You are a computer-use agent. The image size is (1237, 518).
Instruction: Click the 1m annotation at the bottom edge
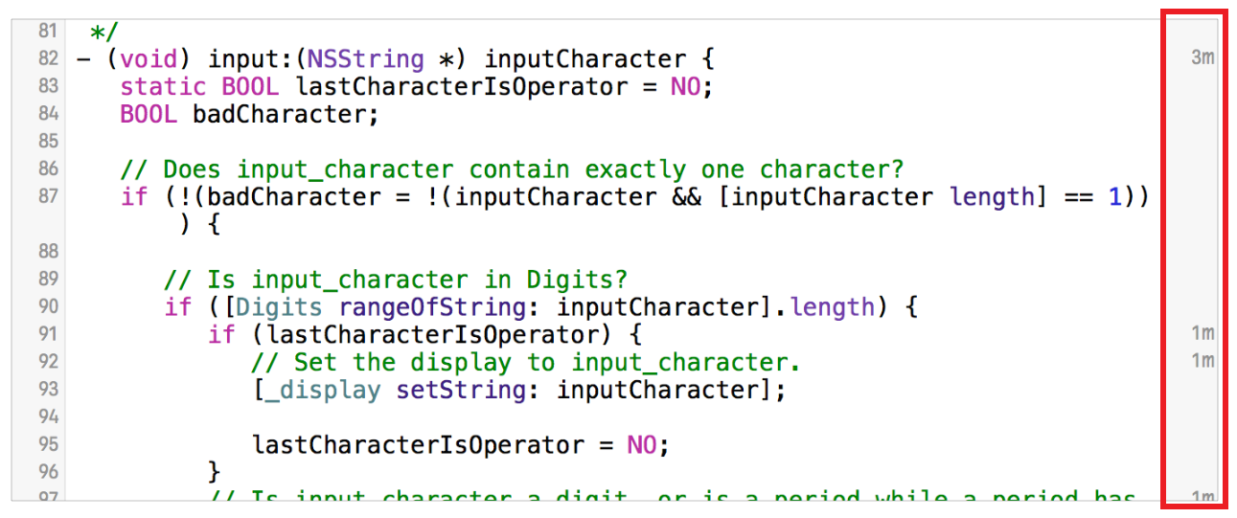coord(1203,497)
